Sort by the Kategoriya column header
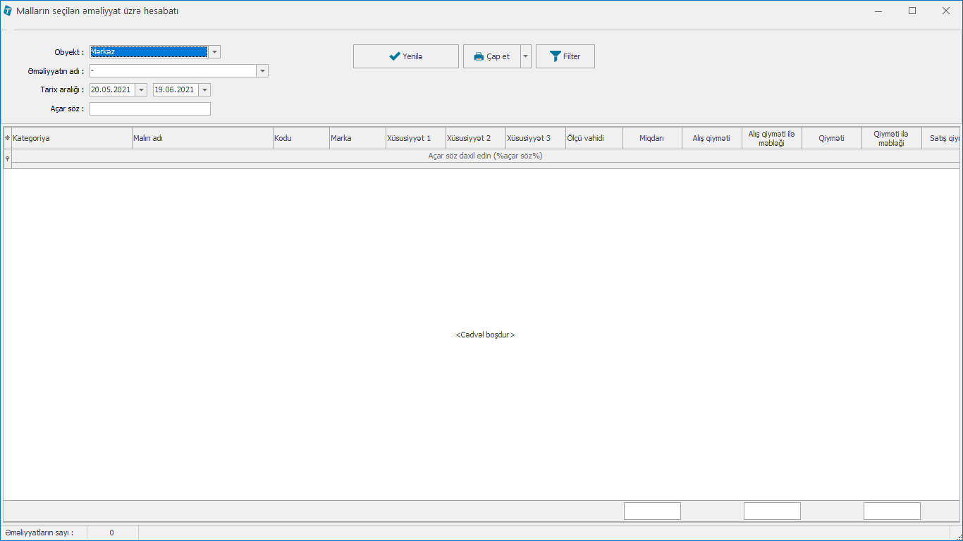Viewport: 963px width, 541px height. (71, 139)
